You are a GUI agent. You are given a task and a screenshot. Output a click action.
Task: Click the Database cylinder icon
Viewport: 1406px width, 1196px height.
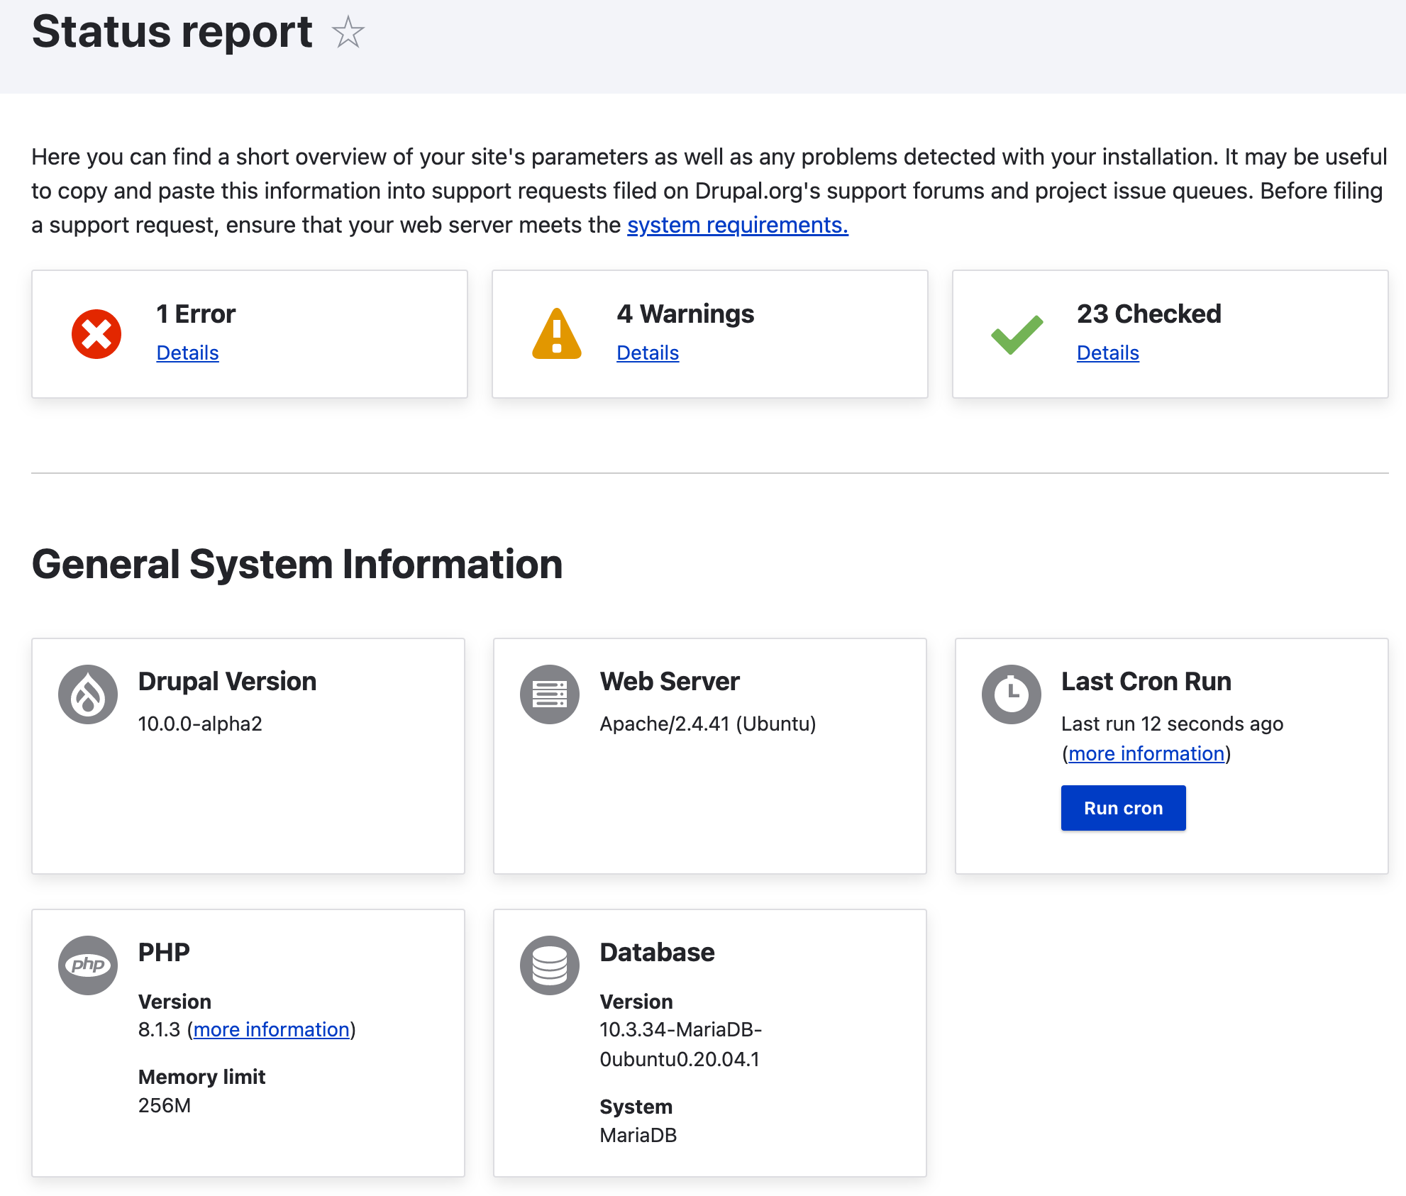pyautogui.click(x=550, y=965)
